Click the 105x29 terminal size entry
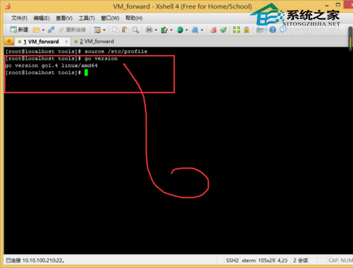This screenshot has width=353, height=268. coord(266,260)
